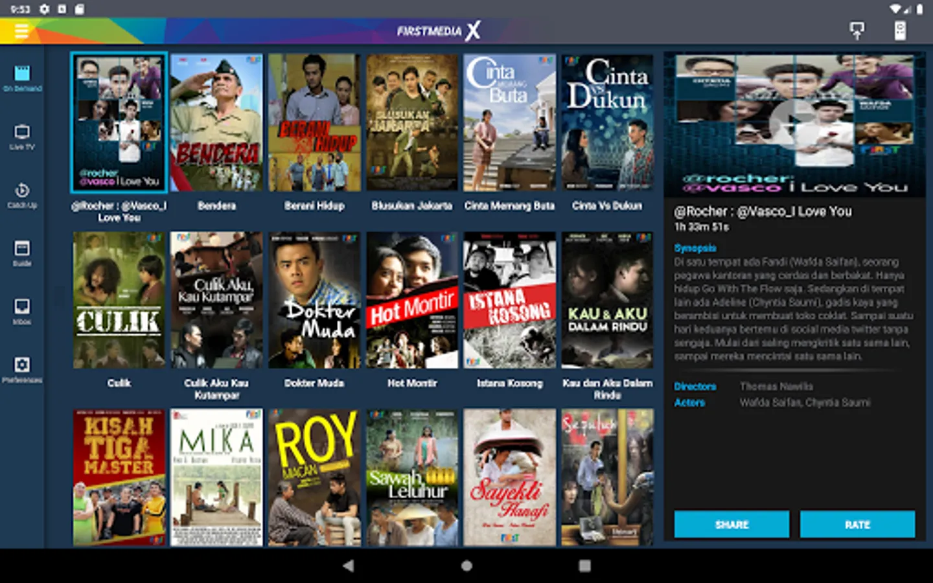
Task: Select the Sawah Leluhur poster
Action: click(412, 477)
